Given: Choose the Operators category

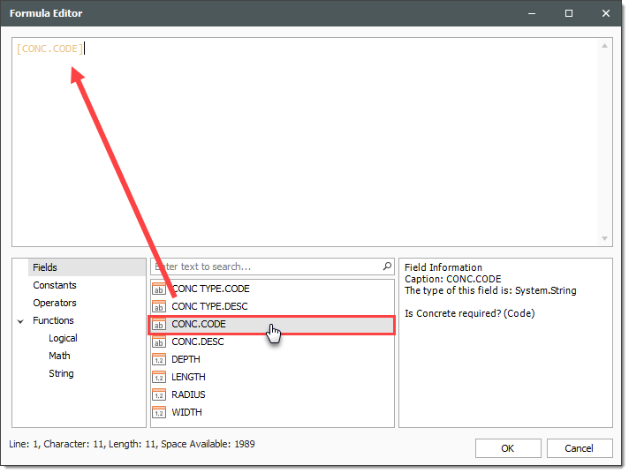Looking at the screenshot, I should (x=55, y=303).
